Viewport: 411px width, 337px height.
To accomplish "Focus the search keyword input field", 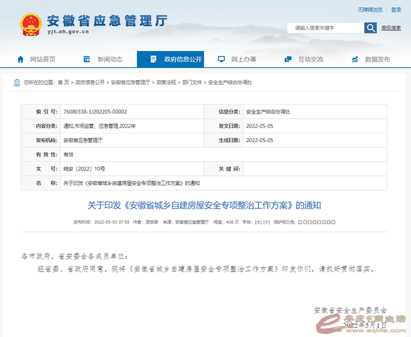I will (x=326, y=28).
